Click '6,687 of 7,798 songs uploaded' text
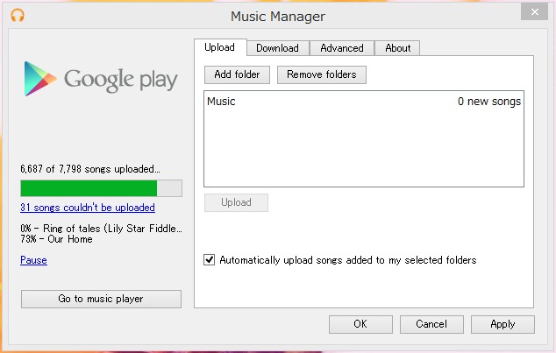The image size is (556, 353). pyautogui.click(x=90, y=169)
